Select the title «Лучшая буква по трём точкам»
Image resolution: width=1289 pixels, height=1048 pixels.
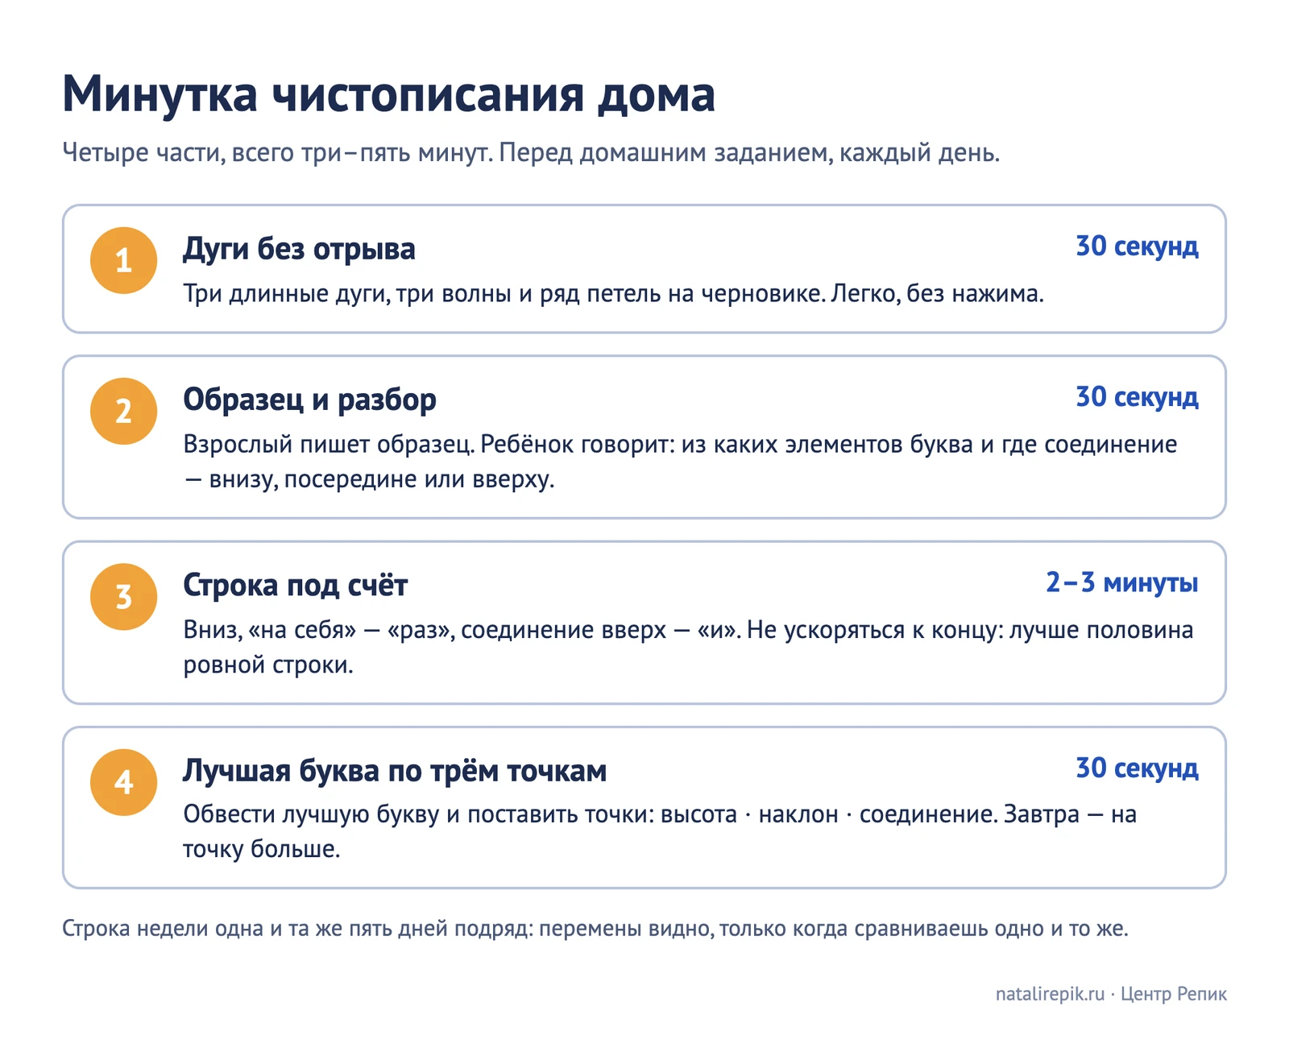395,771
